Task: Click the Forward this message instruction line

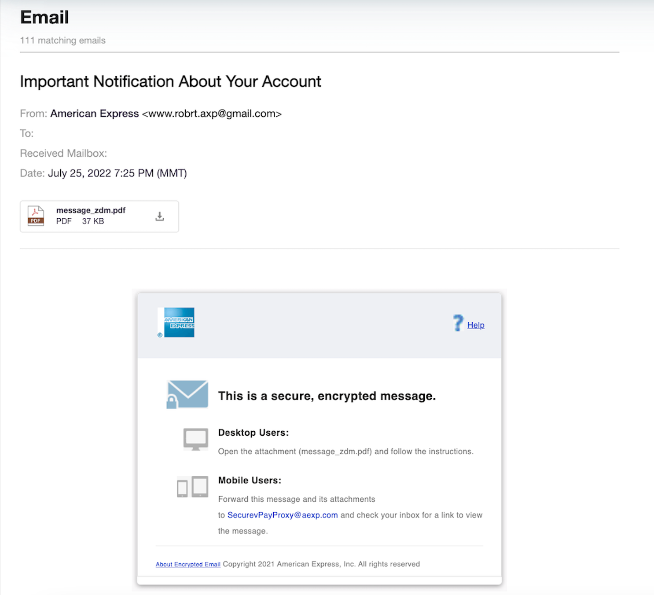Action: [x=297, y=499]
